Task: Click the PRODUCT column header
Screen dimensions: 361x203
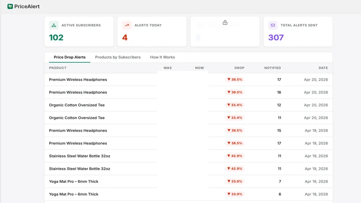Action: point(58,68)
